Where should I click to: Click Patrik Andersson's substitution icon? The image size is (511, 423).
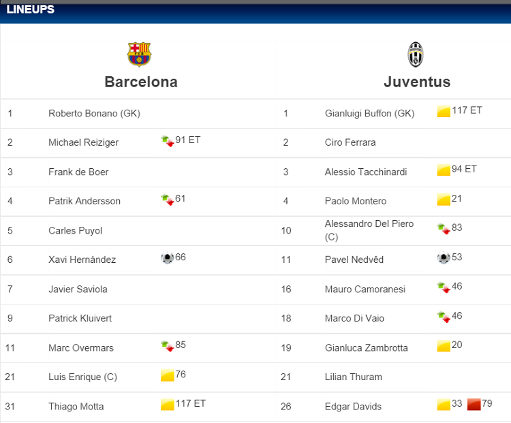click(167, 200)
